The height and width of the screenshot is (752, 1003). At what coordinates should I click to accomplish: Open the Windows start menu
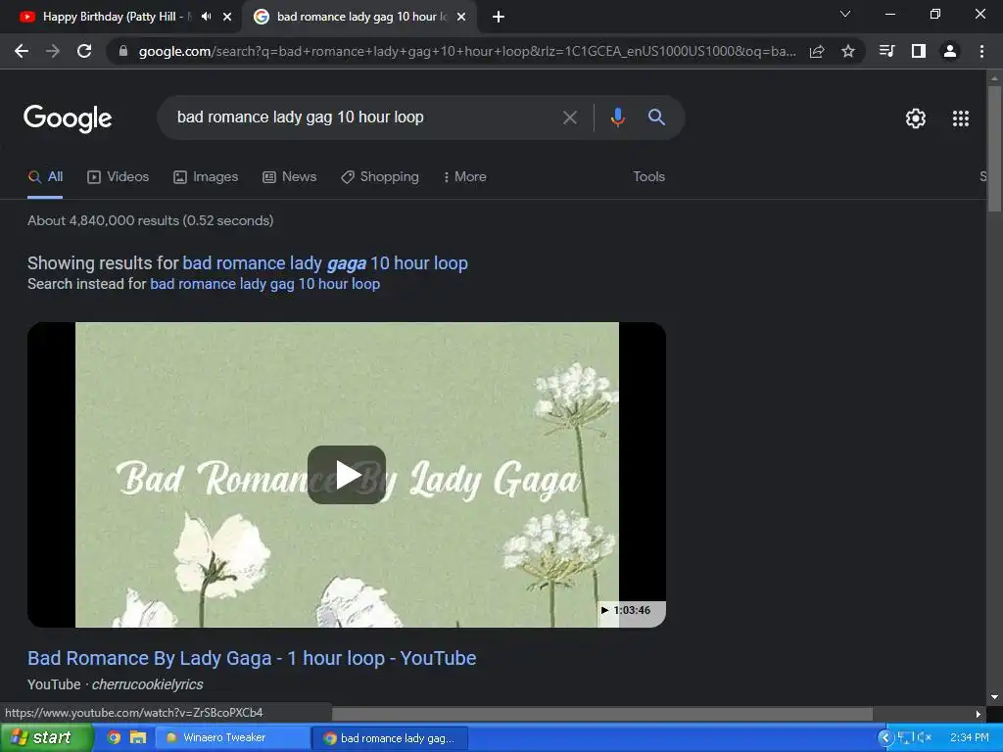point(47,738)
